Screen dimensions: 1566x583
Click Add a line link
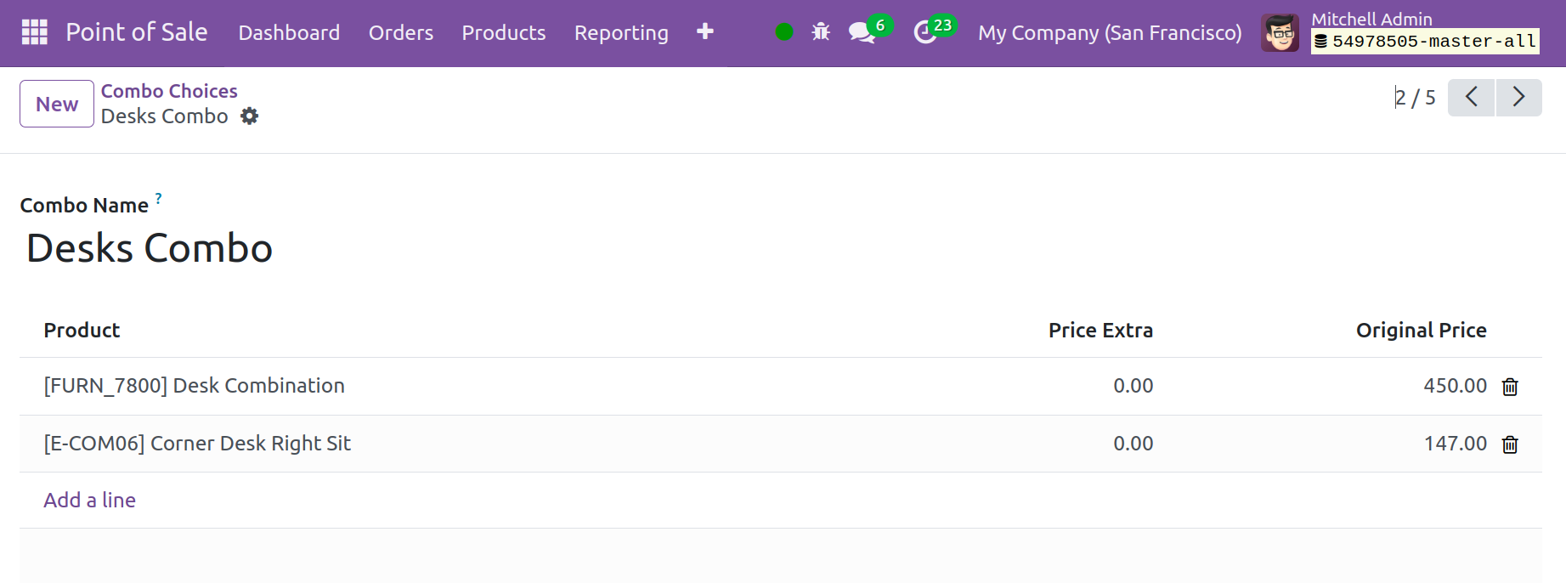click(90, 501)
